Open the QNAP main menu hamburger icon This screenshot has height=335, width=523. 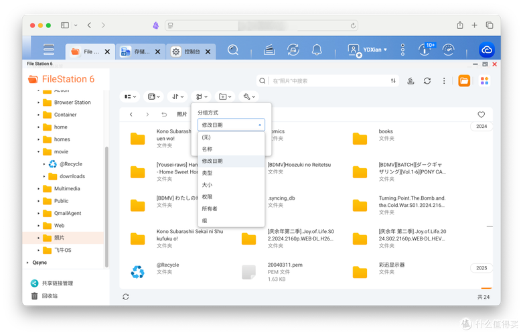coord(49,50)
